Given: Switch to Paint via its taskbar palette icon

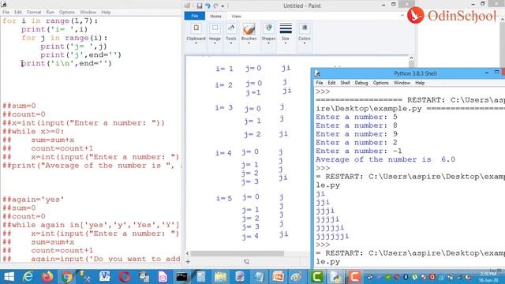Looking at the screenshot, I should [297, 277].
